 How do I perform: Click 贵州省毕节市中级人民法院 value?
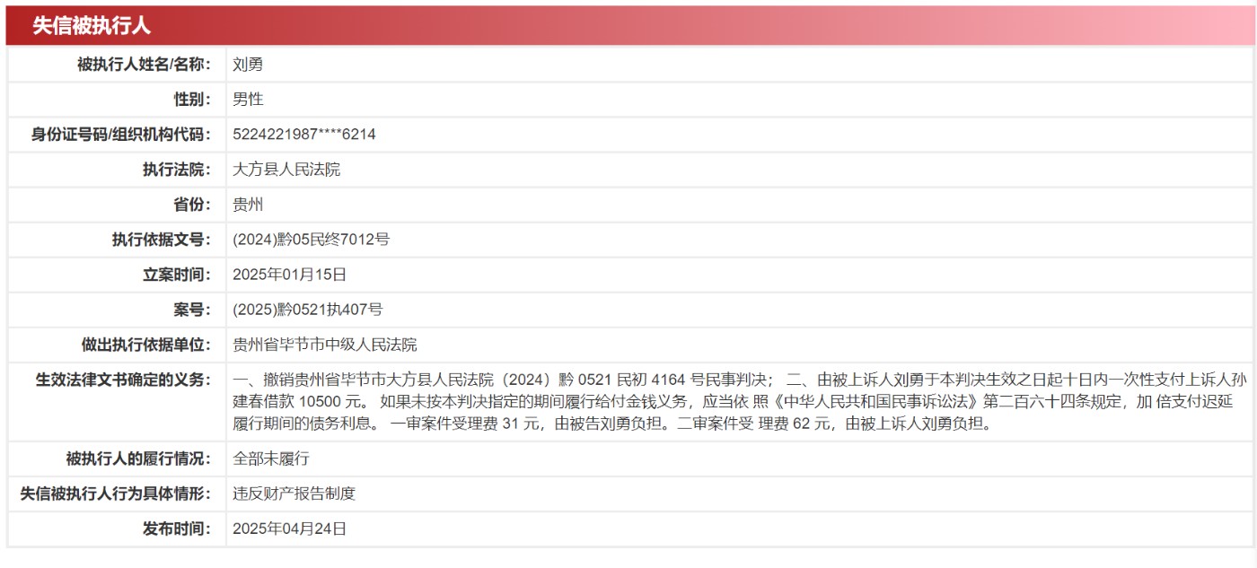(x=324, y=345)
